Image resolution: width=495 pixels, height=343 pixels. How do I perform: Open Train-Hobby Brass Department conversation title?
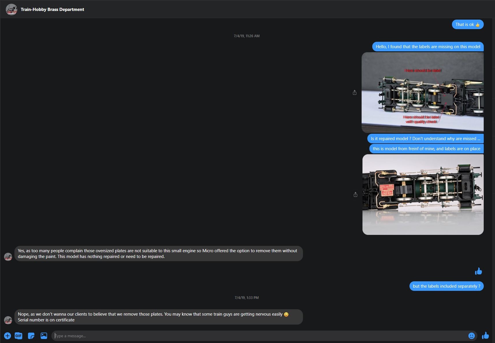[52, 10]
